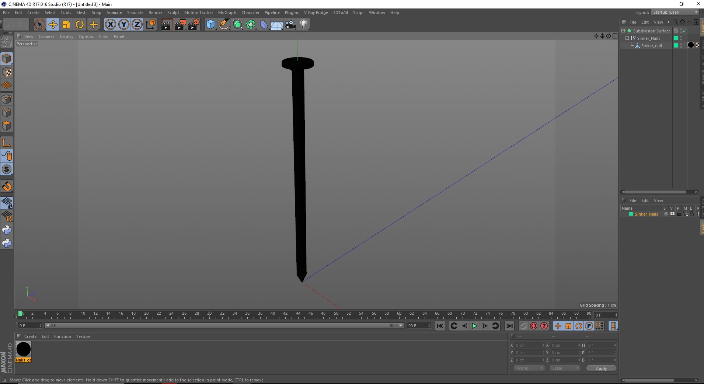
Task: Select Sinker_nail object in Object Manager
Action: 651,46
